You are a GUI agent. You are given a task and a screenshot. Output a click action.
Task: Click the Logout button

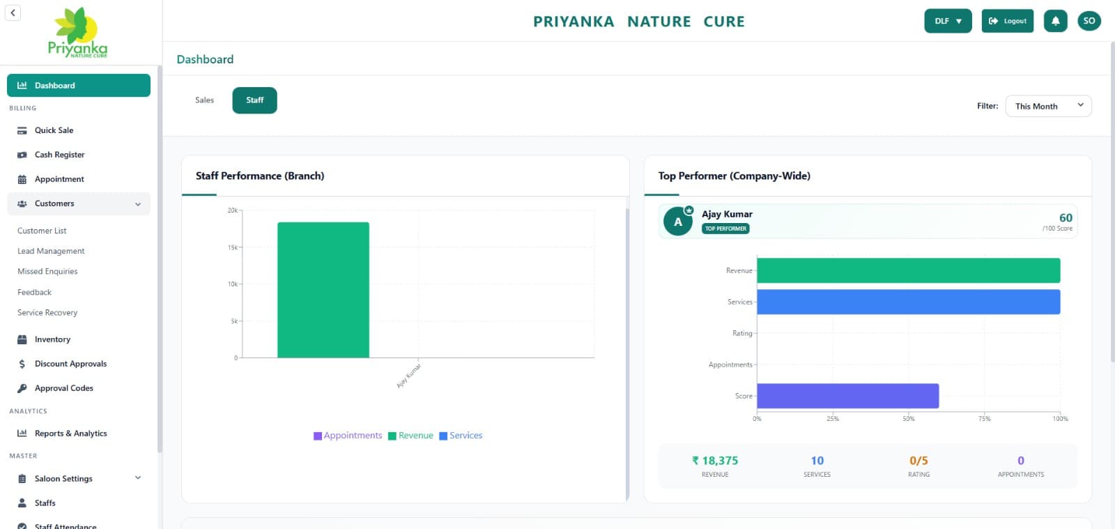[x=1007, y=21]
